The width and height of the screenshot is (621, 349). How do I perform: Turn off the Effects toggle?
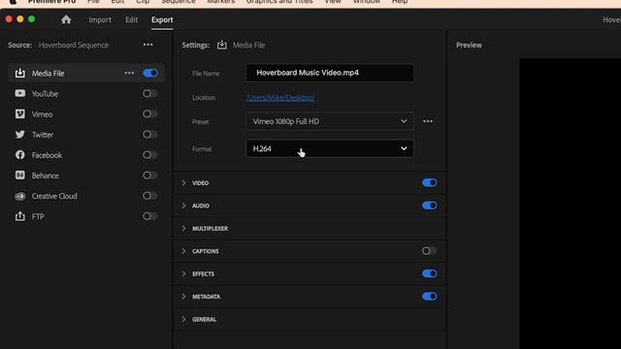click(x=430, y=273)
